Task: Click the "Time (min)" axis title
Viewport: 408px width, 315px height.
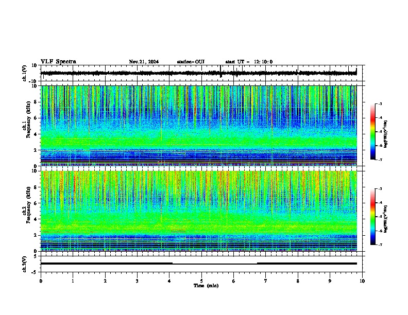Action: point(206,286)
